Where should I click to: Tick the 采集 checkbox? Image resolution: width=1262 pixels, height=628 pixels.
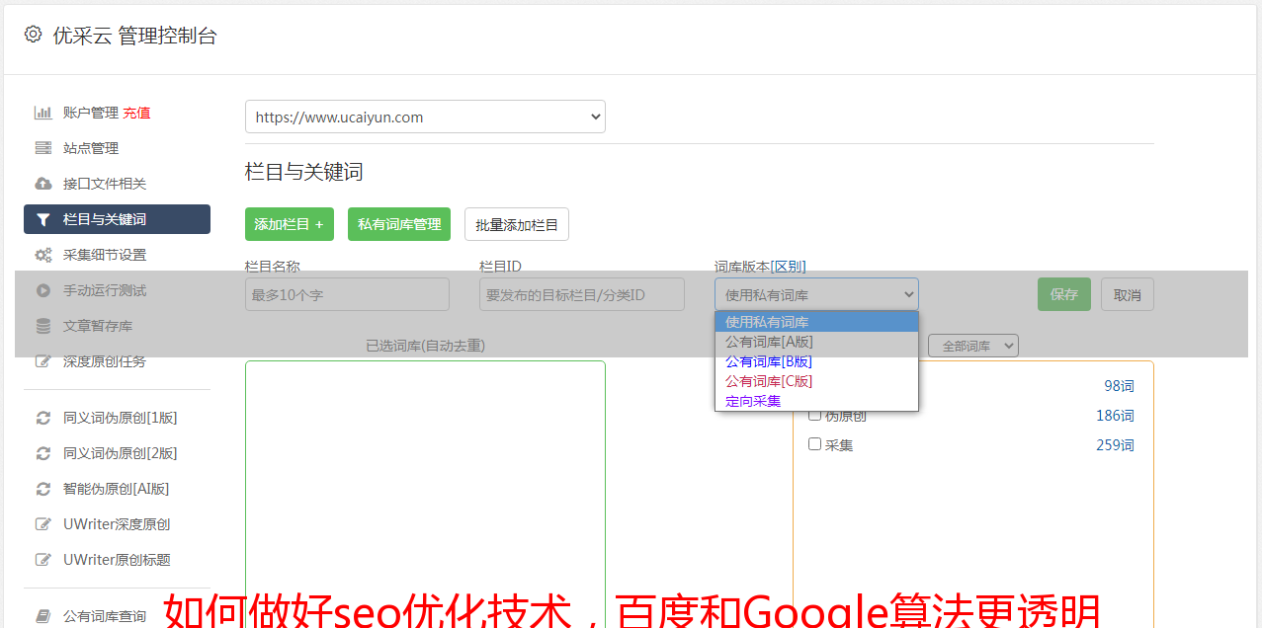814,444
